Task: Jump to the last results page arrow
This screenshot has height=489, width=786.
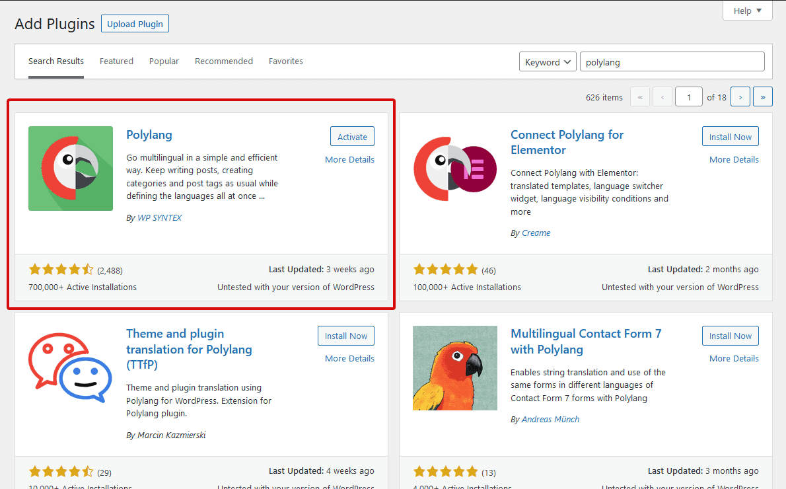Action: pyautogui.click(x=763, y=97)
